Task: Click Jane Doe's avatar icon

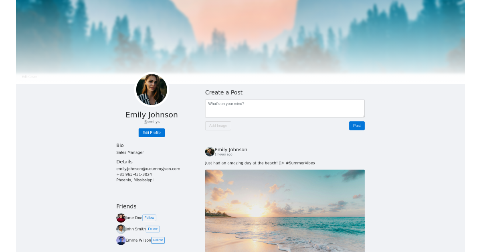Action: tap(121, 218)
